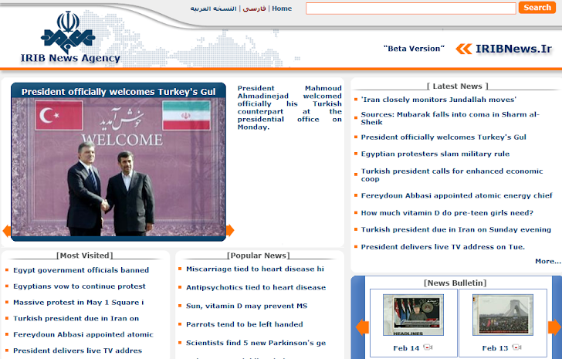
Task: Open 'Massive protest in May 1 Square' story
Action: [x=79, y=303]
